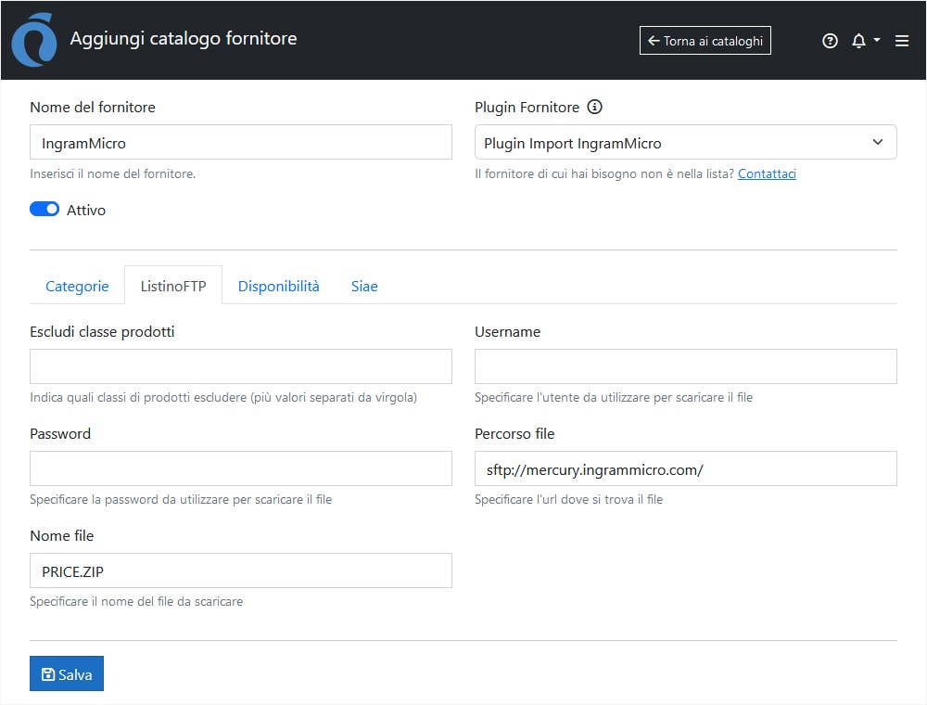
Task: Click the Nome del fornitore field
Action: (240, 143)
